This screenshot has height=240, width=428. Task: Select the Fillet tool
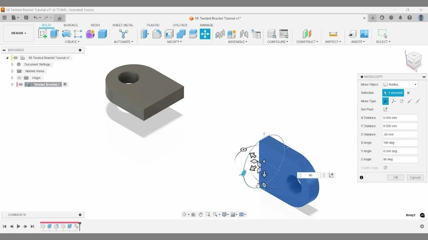click(157, 34)
